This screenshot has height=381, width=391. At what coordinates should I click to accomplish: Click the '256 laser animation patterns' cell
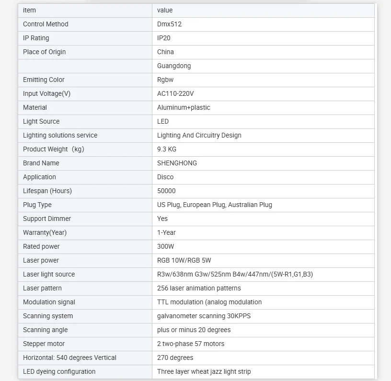point(199,288)
